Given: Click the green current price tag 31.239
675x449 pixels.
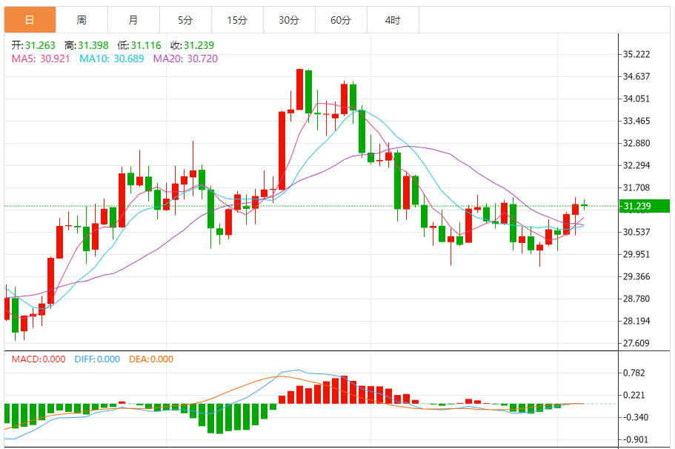Looking at the screenshot, I should point(644,206).
